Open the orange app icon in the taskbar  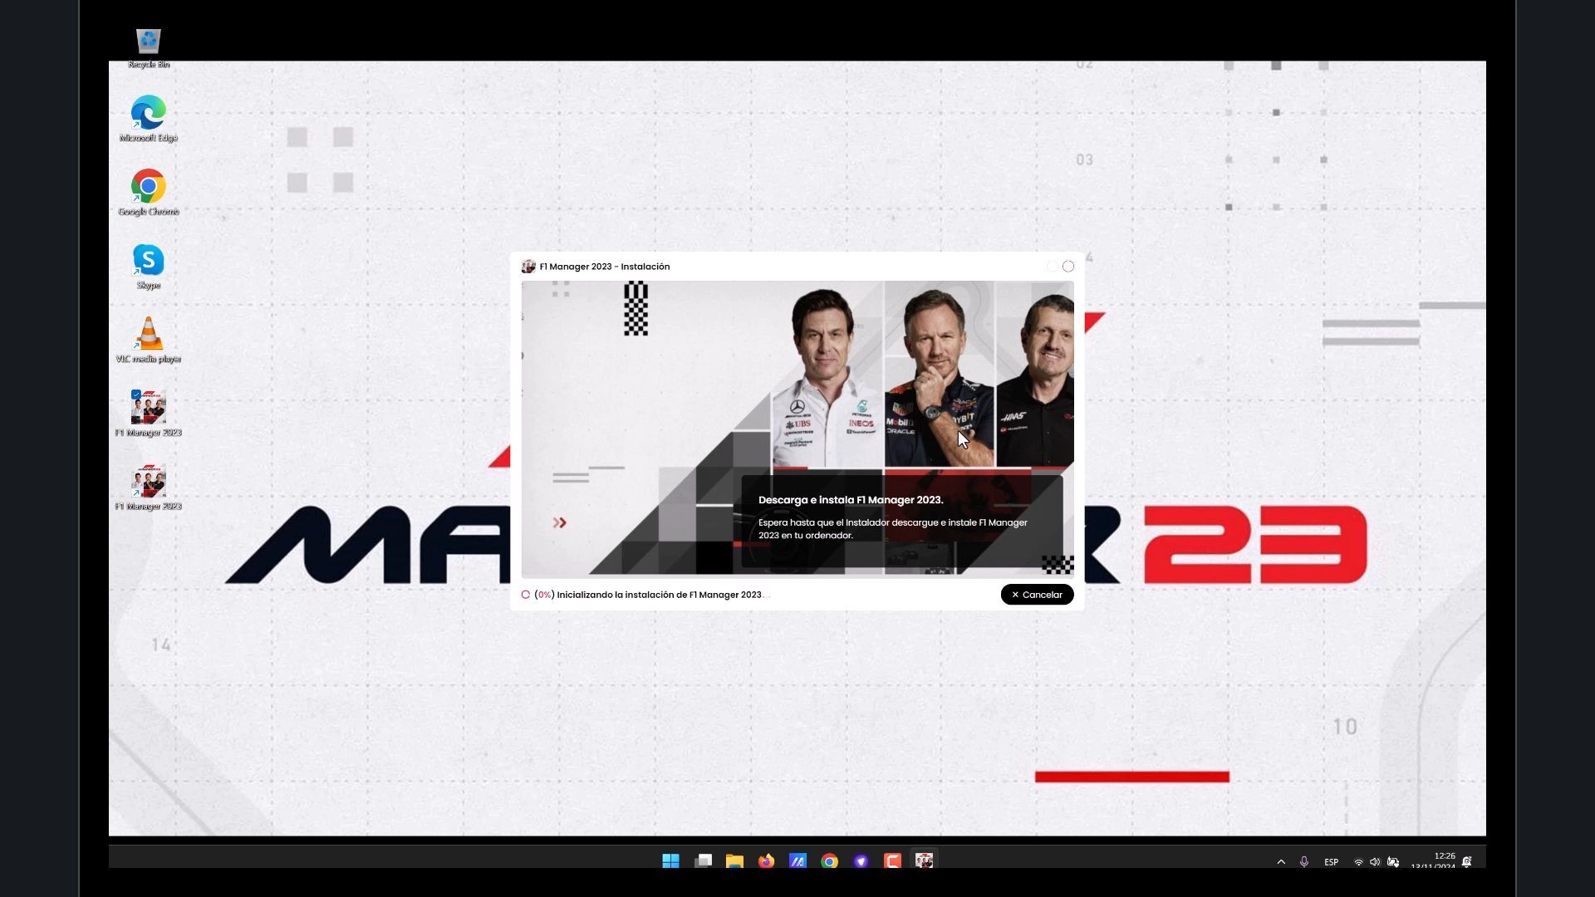point(892,861)
